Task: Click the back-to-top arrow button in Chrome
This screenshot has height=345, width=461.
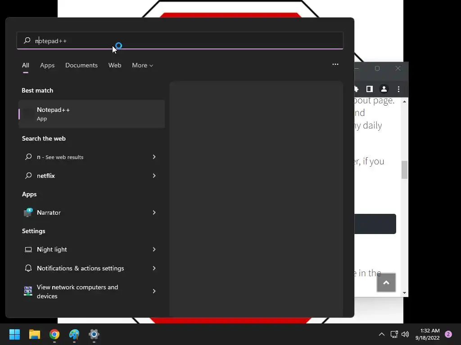Action: [386, 283]
